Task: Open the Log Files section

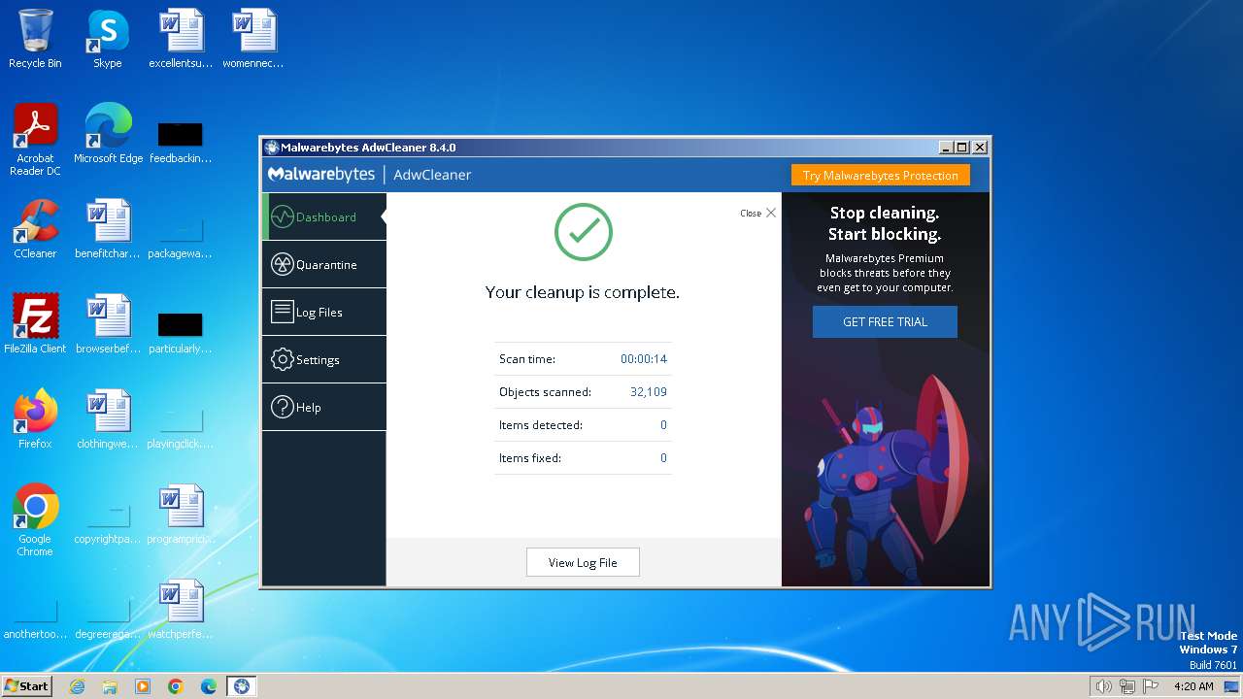Action: point(323,312)
